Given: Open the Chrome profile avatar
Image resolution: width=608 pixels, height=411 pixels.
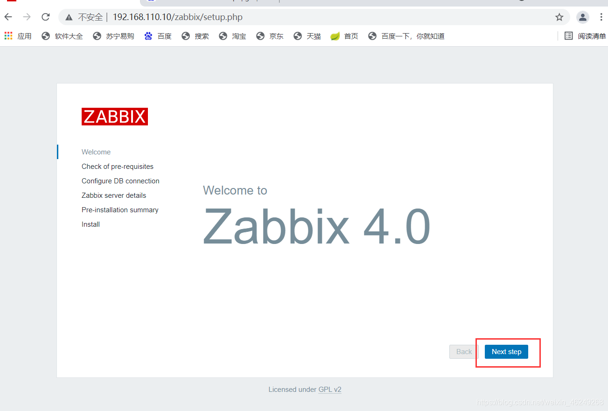Looking at the screenshot, I should (583, 17).
